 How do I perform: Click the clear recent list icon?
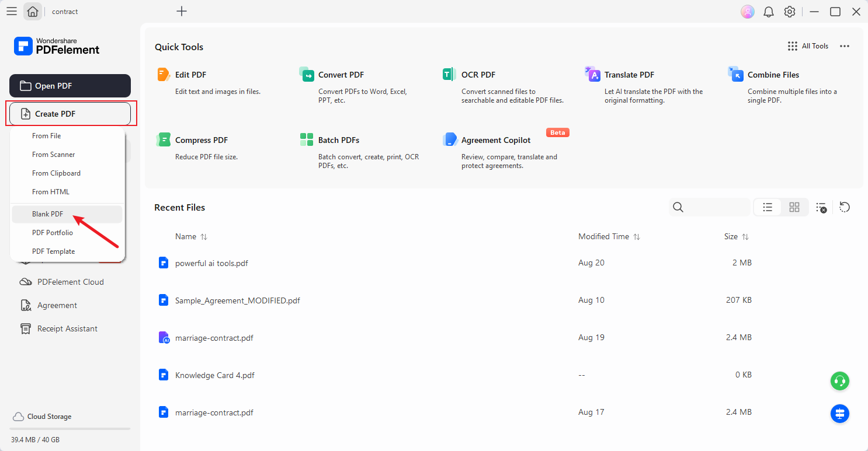coord(821,207)
